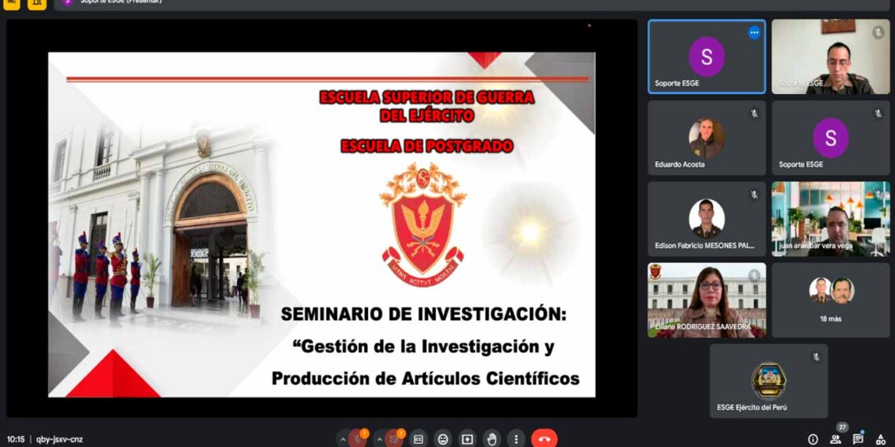This screenshot has height=447, width=895.
Task: Click the Present now screen-share icon
Action: click(x=467, y=439)
